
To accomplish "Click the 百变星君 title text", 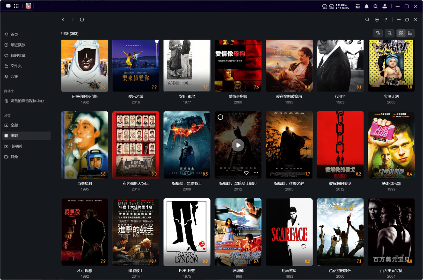I will coord(85,183).
